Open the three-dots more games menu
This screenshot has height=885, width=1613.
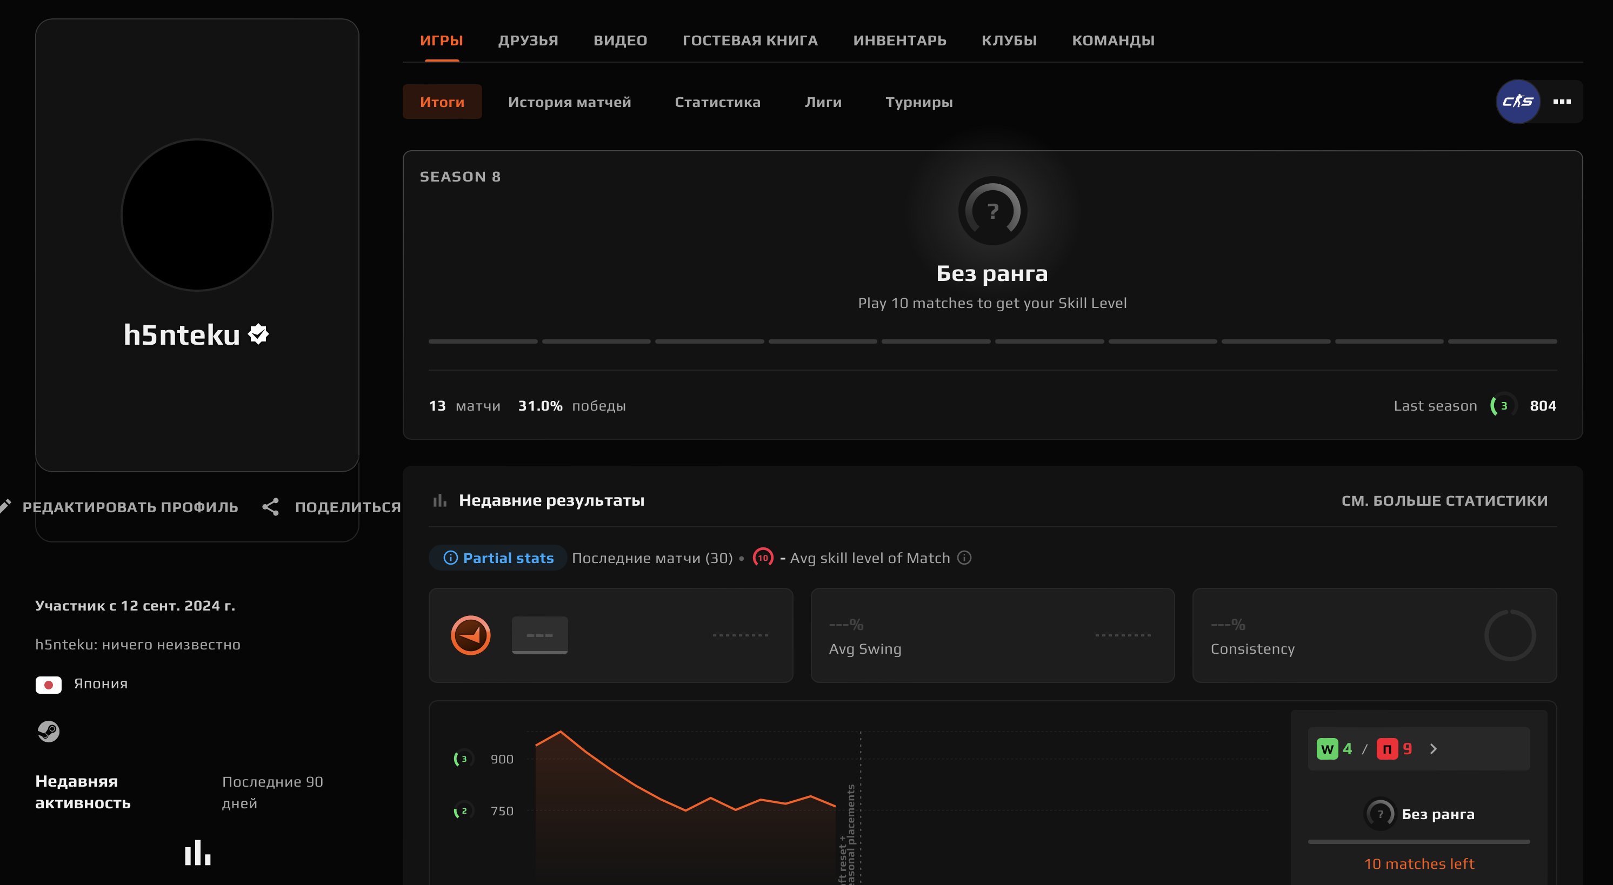coord(1562,102)
